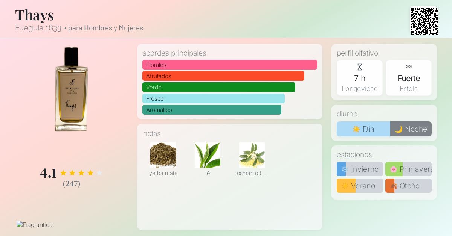
Task: Click the Verde accord bar
Action: [218, 87]
